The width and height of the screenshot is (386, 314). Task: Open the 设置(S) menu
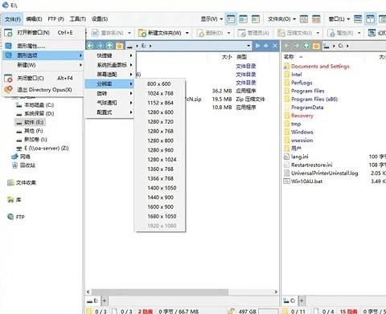(x=100, y=19)
